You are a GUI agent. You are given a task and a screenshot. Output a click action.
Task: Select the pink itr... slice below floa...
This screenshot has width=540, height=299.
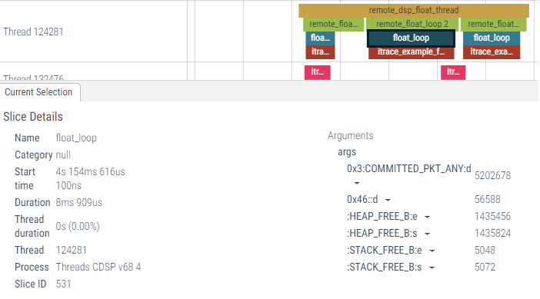(x=317, y=72)
